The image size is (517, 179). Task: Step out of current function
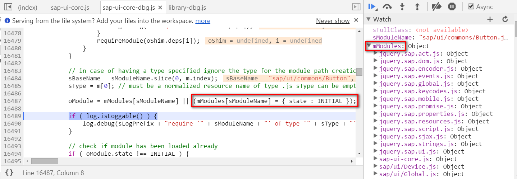pyautogui.click(x=417, y=6)
